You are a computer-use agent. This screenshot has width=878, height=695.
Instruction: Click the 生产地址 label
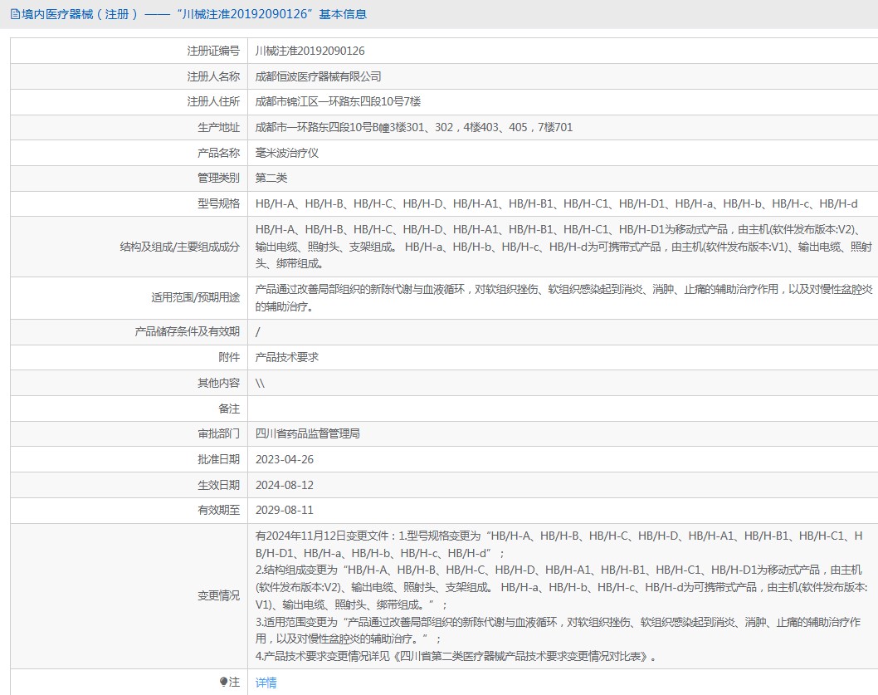pos(218,127)
